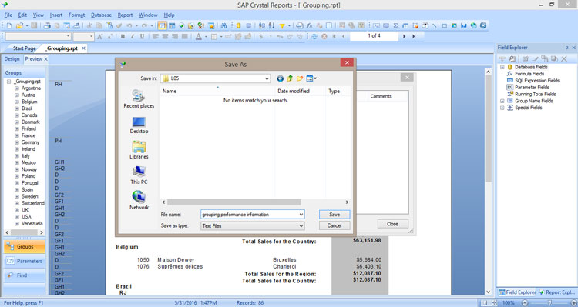The width and height of the screenshot is (578, 307).
Task: Expand Special Fields node
Action: tap(502, 108)
